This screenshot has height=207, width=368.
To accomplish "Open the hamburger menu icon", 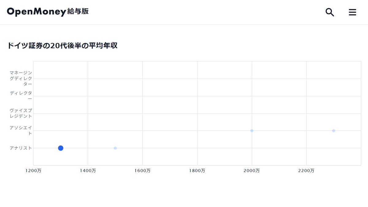I will [352, 12].
